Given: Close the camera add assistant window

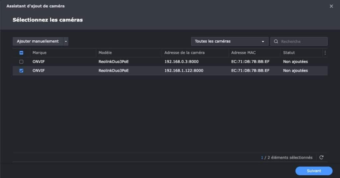Looking at the screenshot, I should coord(331,6).
